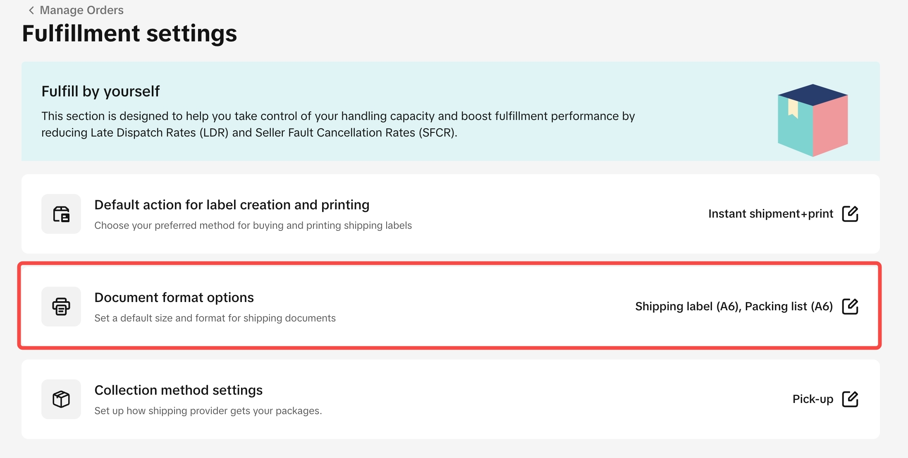Click the box icon for collection method
The image size is (908, 458).
tap(61, 399)
